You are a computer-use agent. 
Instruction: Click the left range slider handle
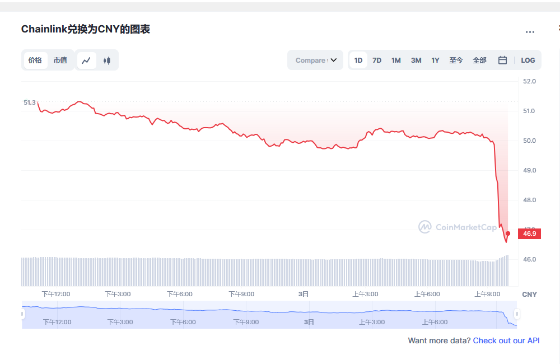point(22,314)
